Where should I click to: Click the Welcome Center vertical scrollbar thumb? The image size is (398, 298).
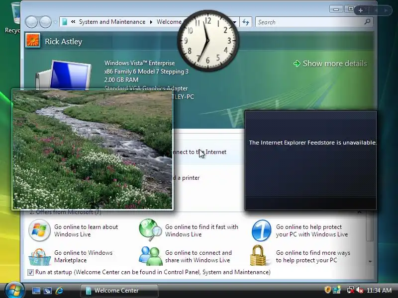(x=370, y=227)
